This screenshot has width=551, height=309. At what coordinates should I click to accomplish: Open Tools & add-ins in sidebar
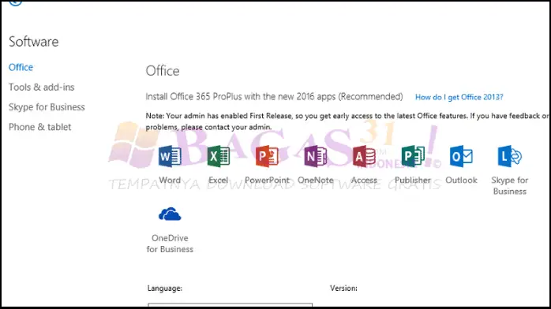tap(42, 87)
